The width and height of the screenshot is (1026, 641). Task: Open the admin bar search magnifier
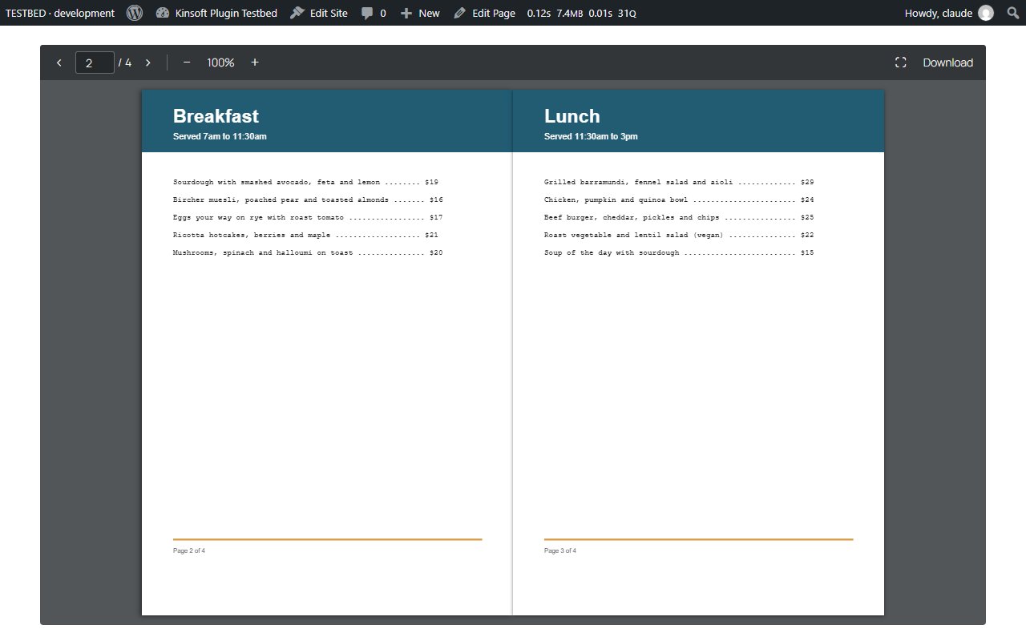tap(1012, 13)
